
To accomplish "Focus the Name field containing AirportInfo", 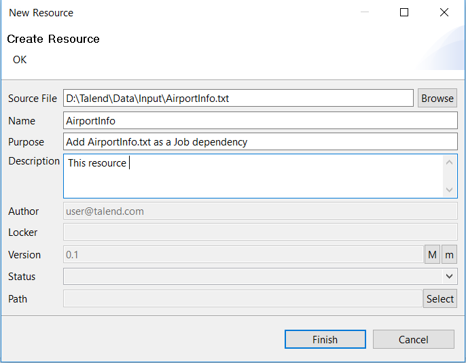I will (x=260, y=121).
